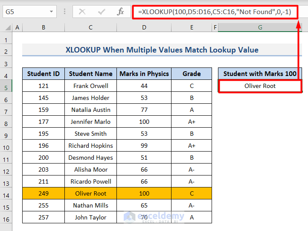Select column D header
308x231 pixels.
click(x=144, y=28)
